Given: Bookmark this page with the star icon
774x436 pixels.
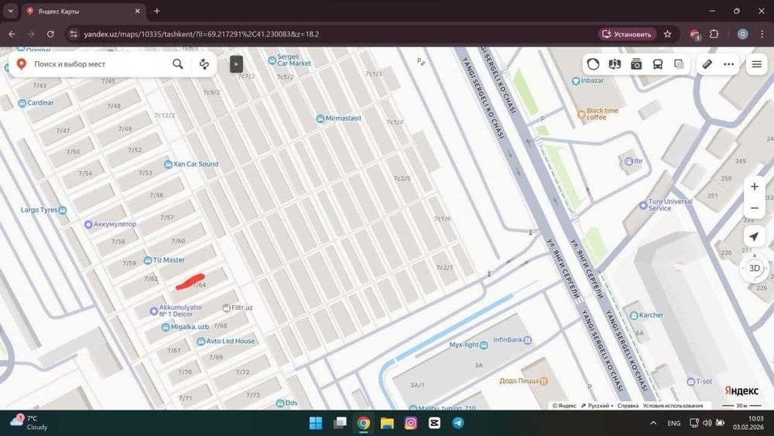Looking at the screenshot, I should click(x=667, y=34).
